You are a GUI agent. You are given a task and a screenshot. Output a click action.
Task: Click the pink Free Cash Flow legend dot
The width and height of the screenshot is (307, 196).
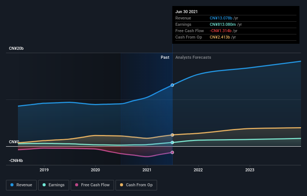click(x=77, y=185)
